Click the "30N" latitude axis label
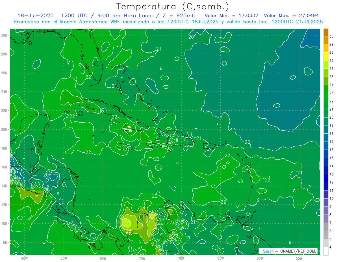Viewport: 339px width, 262px height. pos(4,35)
